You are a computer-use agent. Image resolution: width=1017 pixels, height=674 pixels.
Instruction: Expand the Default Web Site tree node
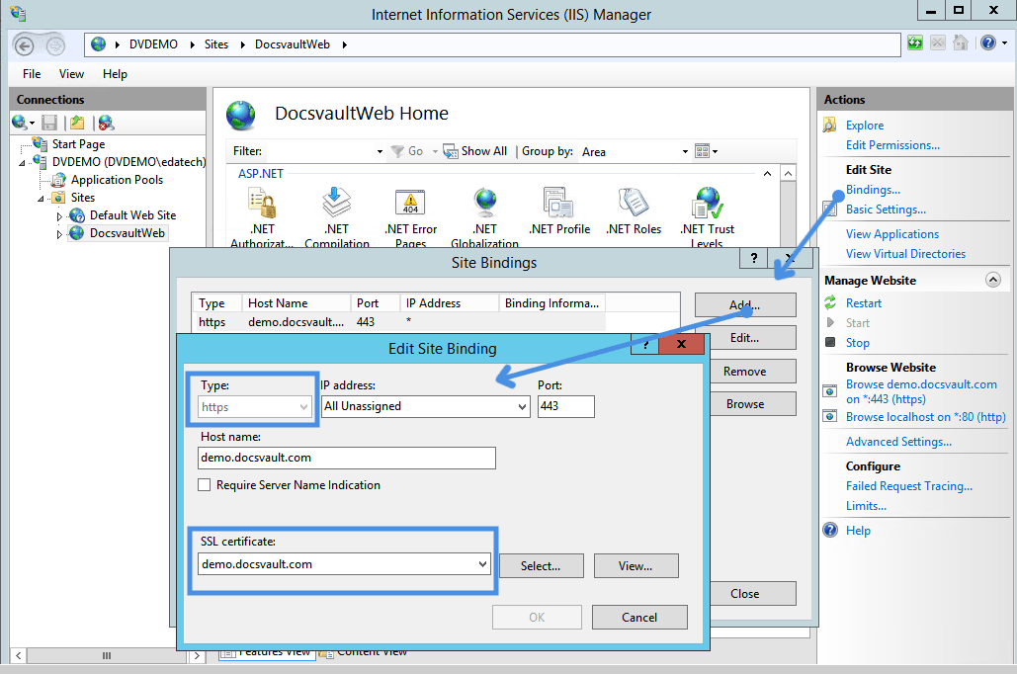coord(59,215)
